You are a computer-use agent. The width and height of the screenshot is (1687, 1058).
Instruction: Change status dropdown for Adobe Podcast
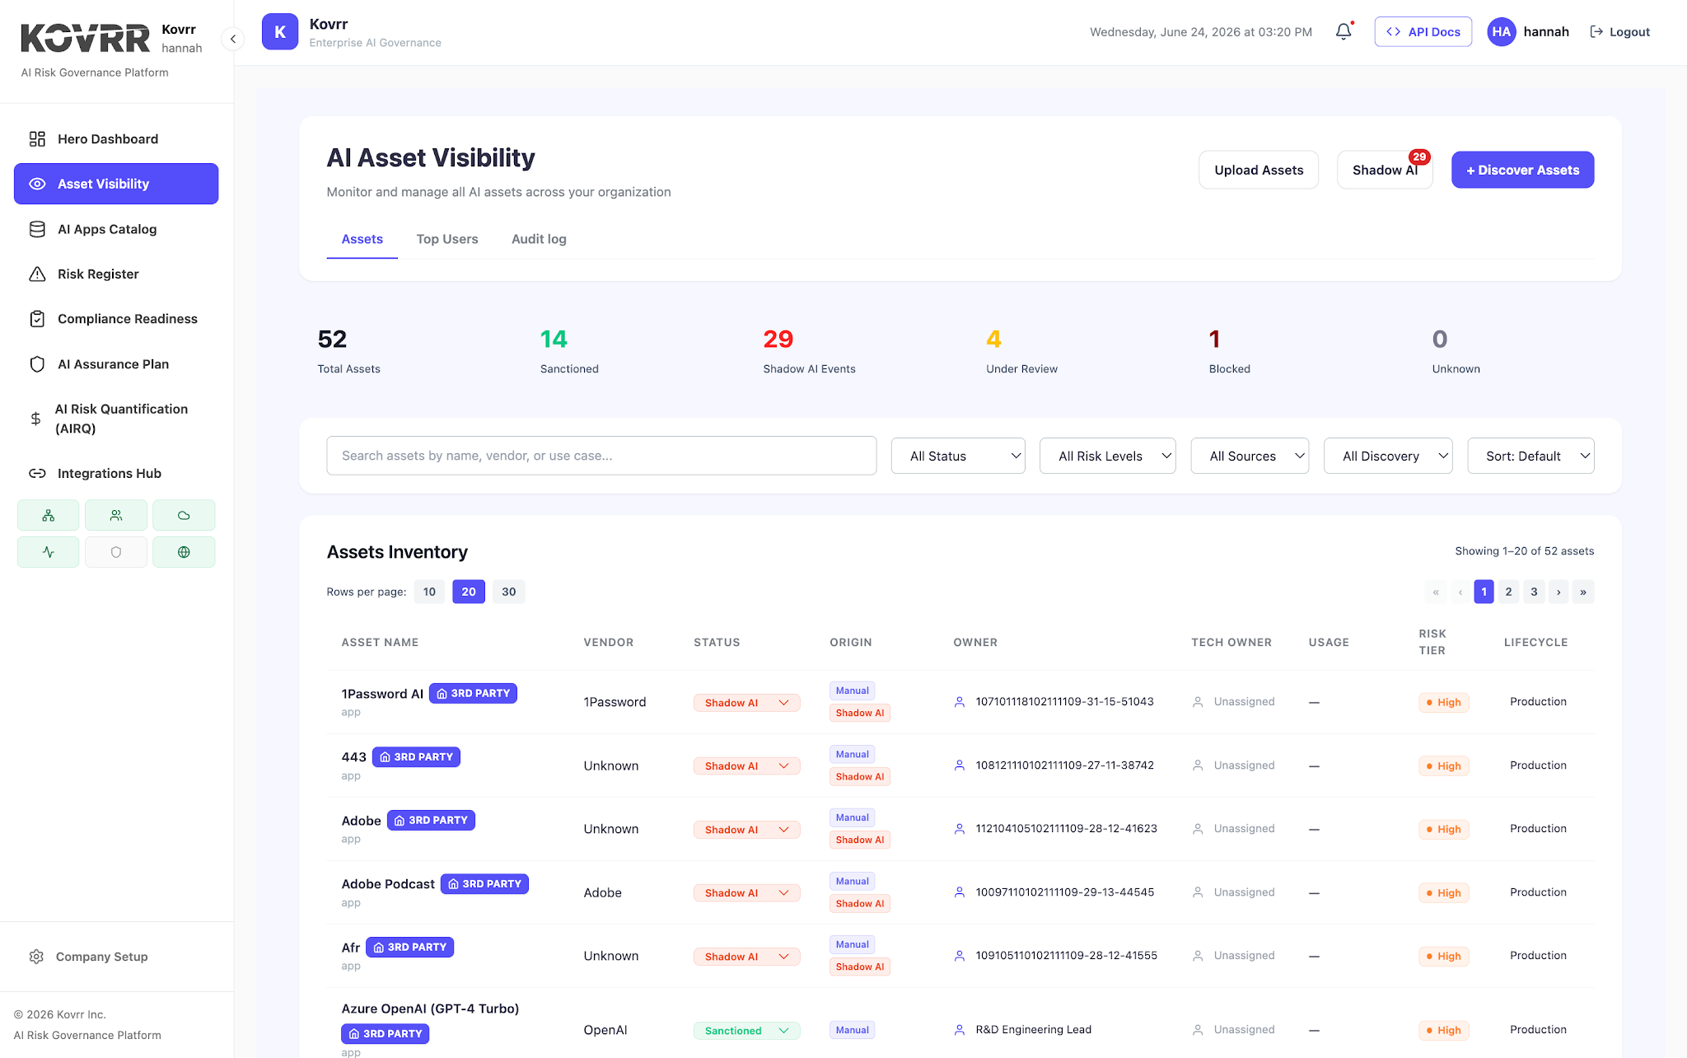coord(746,893)
